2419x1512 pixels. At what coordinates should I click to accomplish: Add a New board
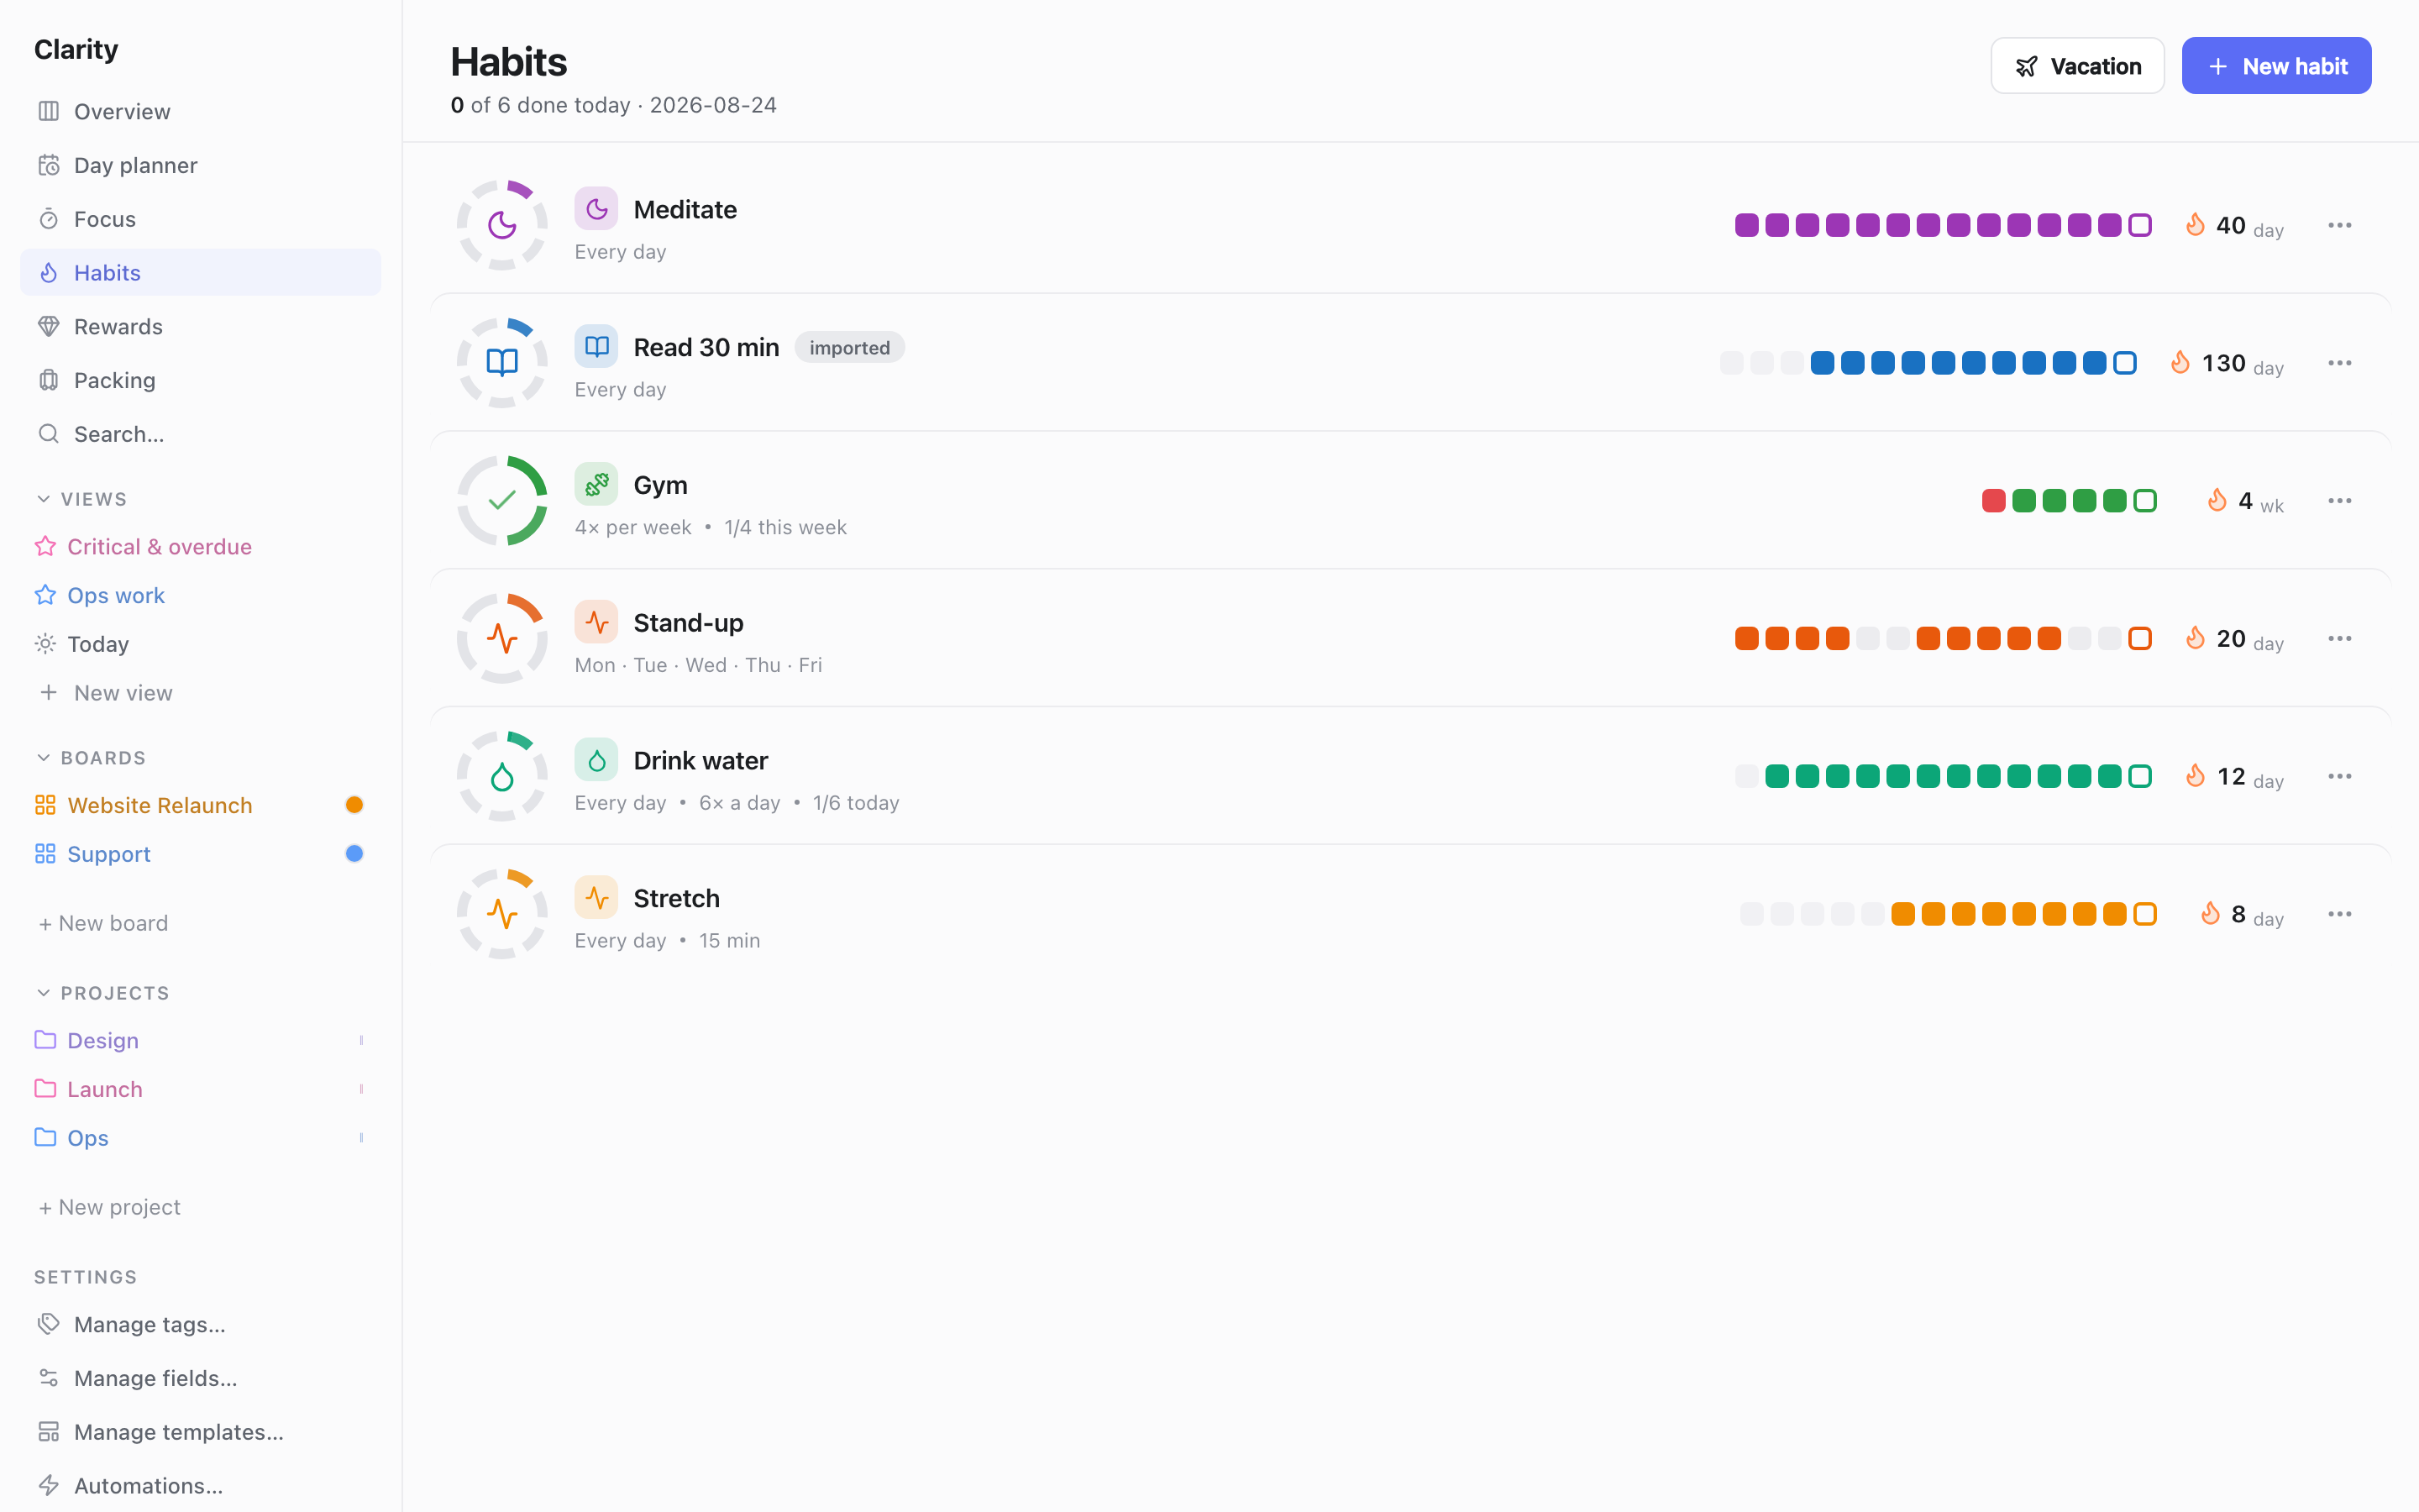[103, 923]
